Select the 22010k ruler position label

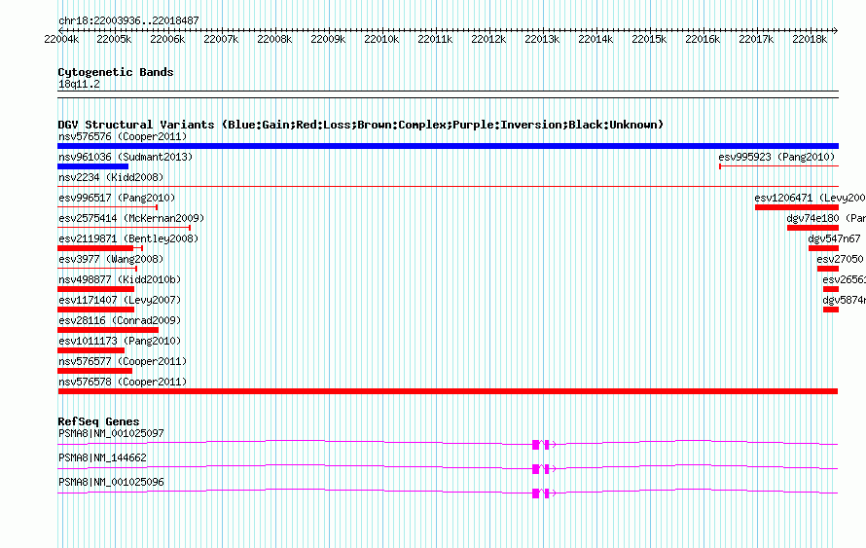pyautogui.click(x=381, y=39)
